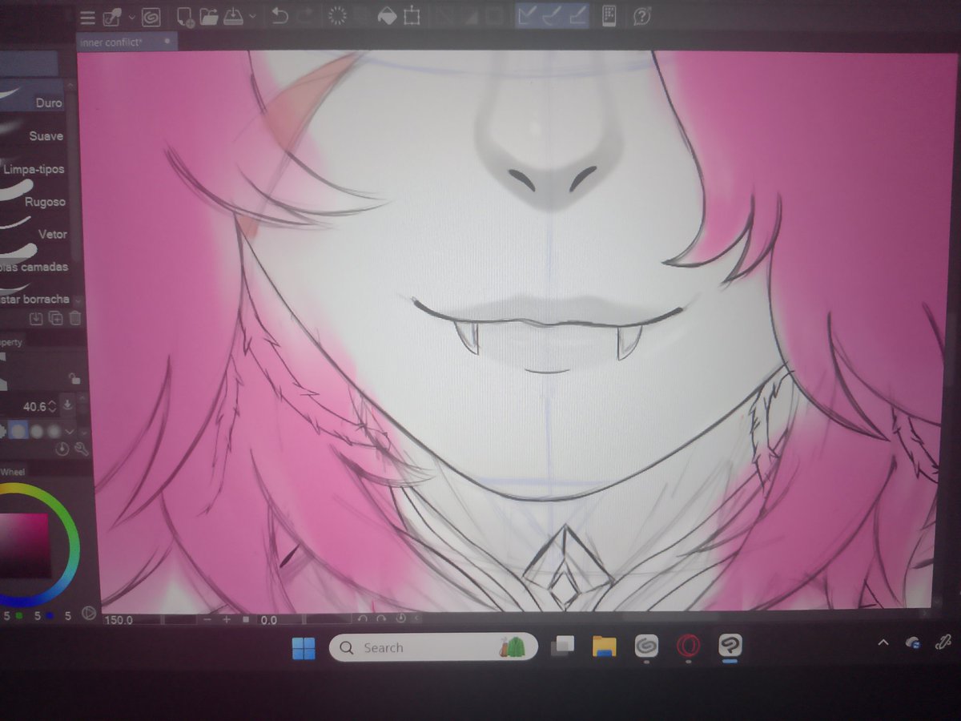The image size is (961, 721).
Task: Open Clip Studio support help icon
Action: click(x=641, y=15)
